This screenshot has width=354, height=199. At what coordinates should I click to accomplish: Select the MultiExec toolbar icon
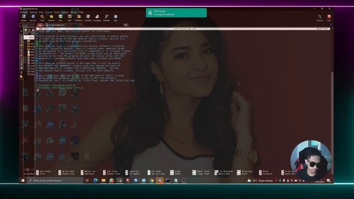click(79, 18)
